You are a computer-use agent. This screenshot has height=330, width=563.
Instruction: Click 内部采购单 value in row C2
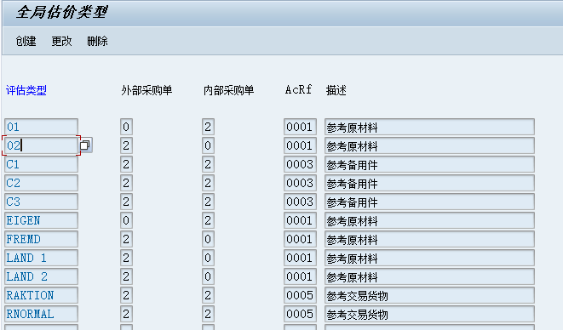pos(208,183)
